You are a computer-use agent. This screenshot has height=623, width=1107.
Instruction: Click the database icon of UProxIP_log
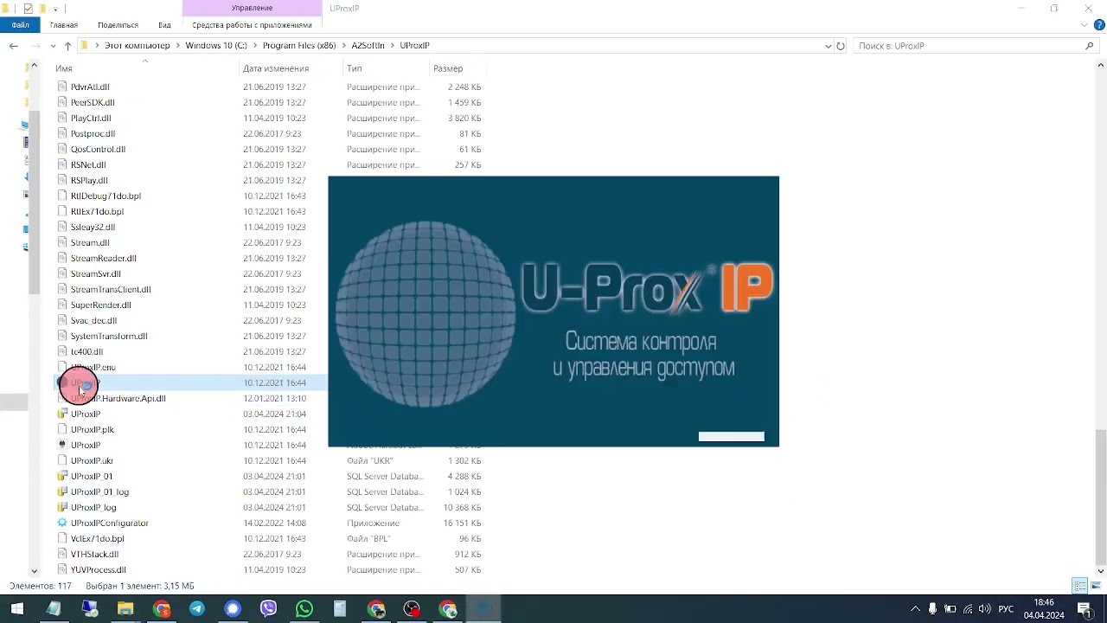tap(61, 507)
